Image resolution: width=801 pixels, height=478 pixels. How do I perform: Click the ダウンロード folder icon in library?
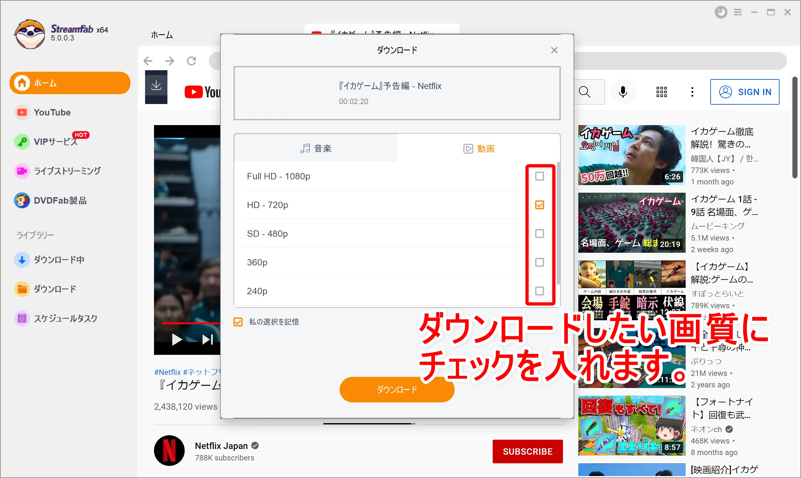click(22, 289)
